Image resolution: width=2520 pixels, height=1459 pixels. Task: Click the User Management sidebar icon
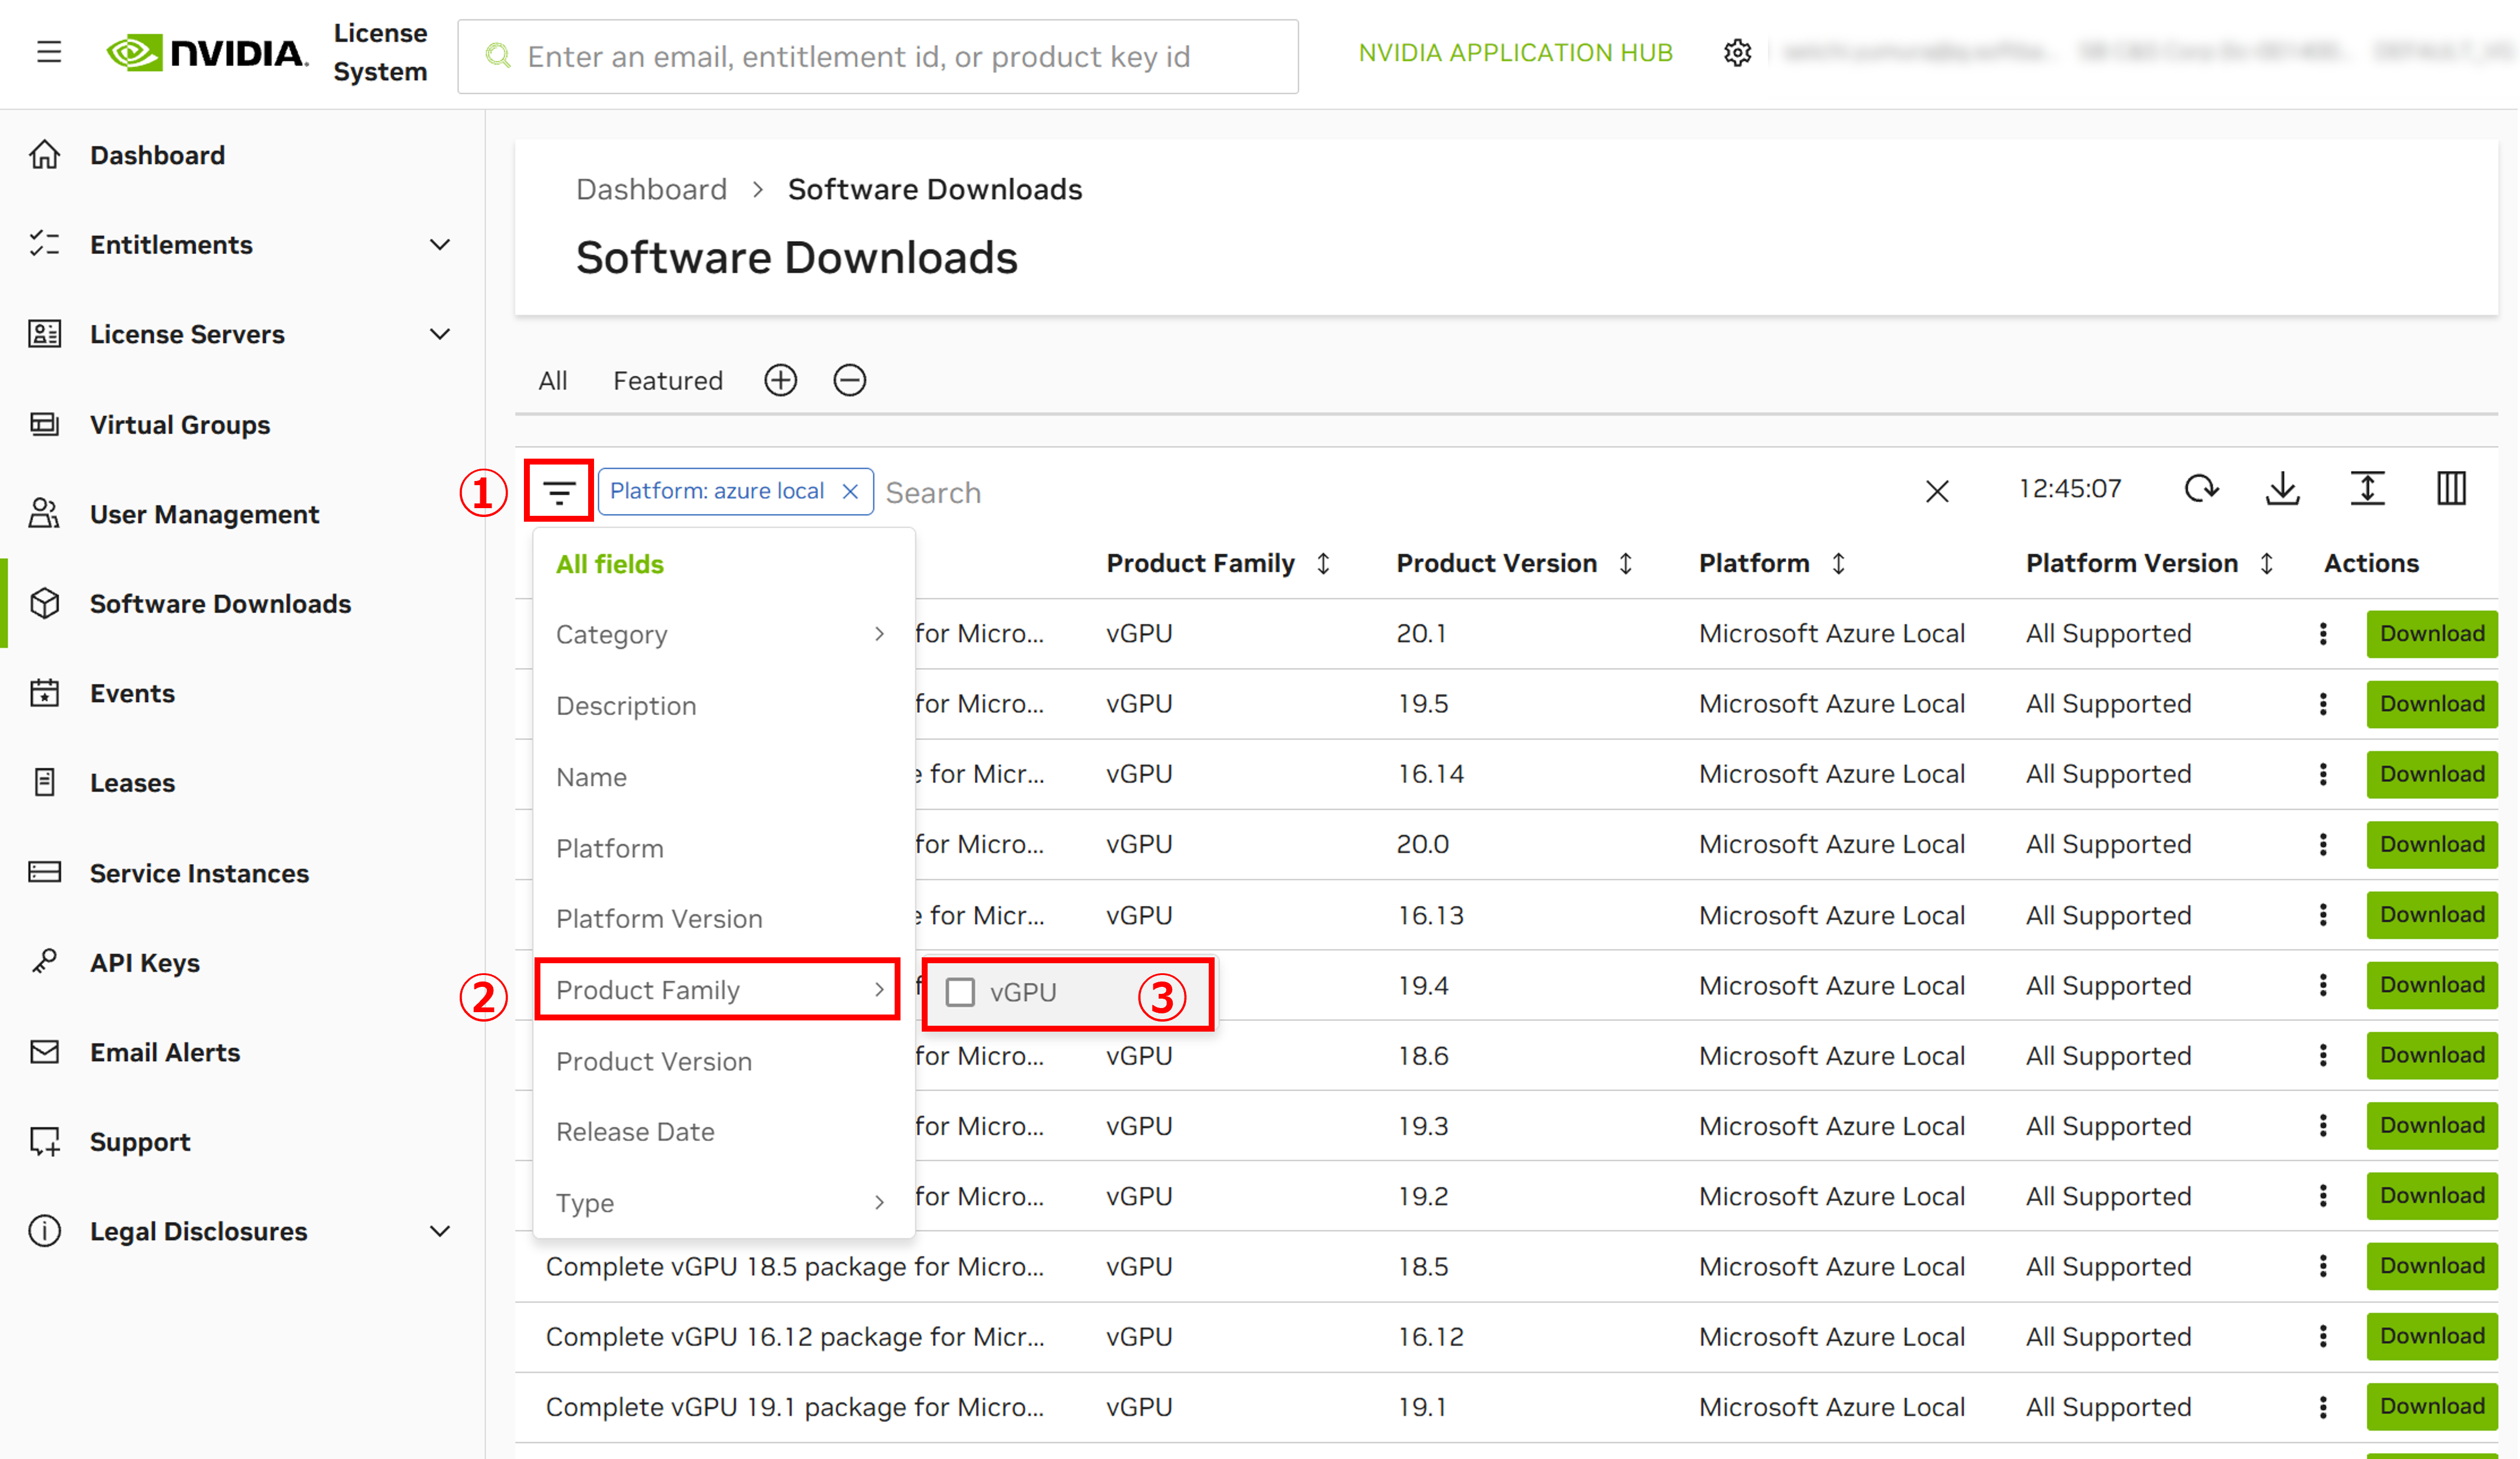coord(45,514)
